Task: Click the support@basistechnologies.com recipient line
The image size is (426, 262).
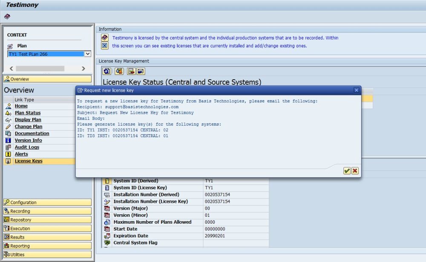Action: [x=128, y=107]
